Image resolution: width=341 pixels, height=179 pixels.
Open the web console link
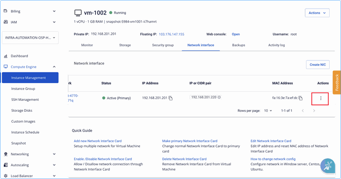coord(236,35)
